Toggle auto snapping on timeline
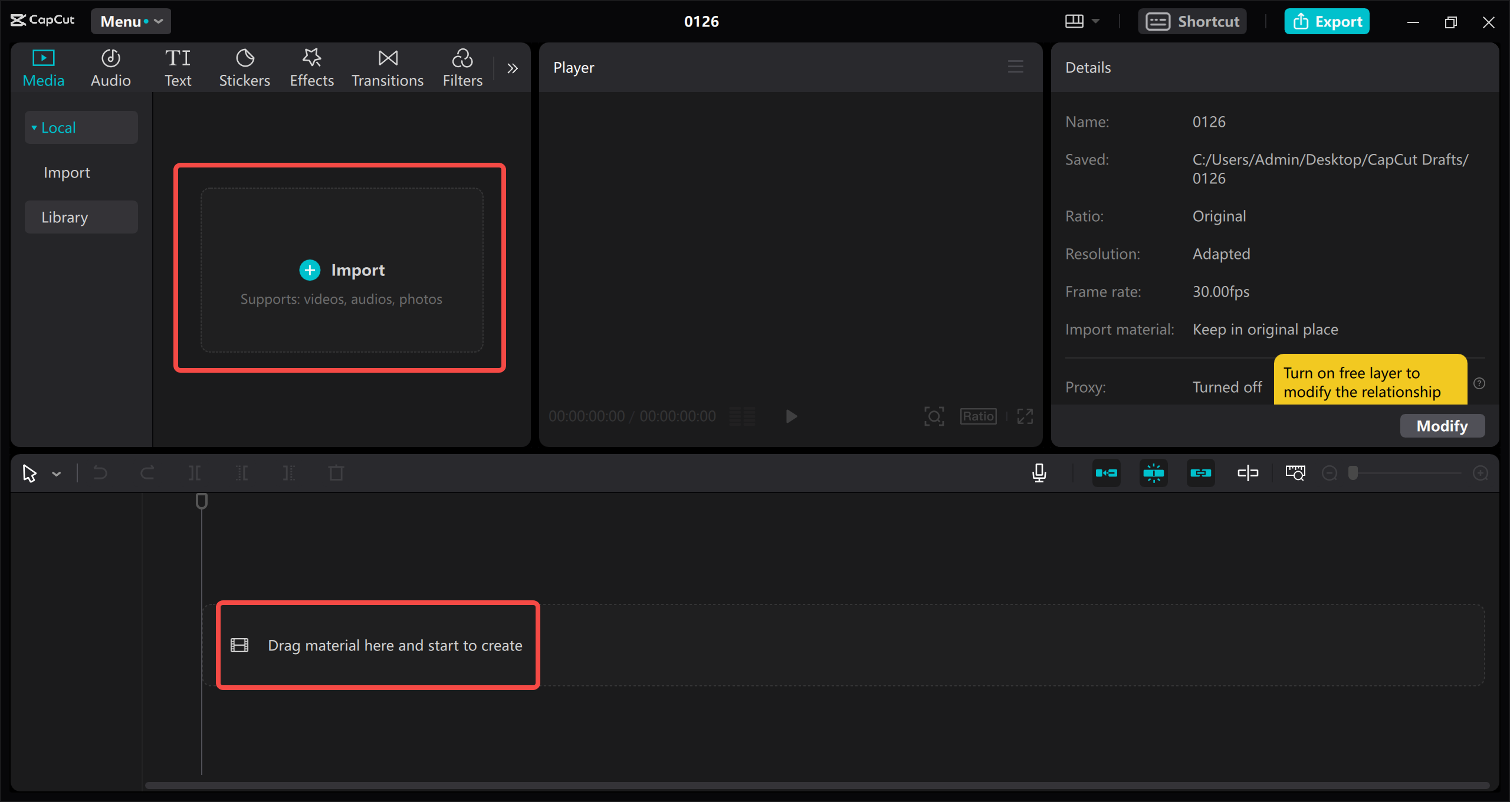1510x802 pixels. coord(1153,473)
